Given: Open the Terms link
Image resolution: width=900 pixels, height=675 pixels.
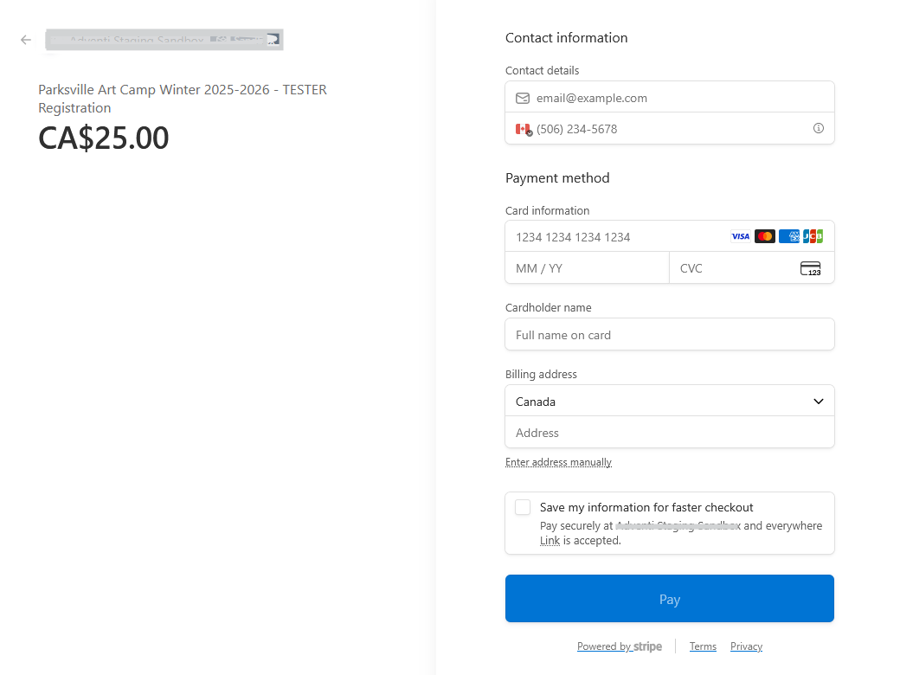Looking at the screenshot, I should (703, 646).
